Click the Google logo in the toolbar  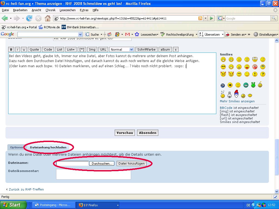click(x=7, y=34)
